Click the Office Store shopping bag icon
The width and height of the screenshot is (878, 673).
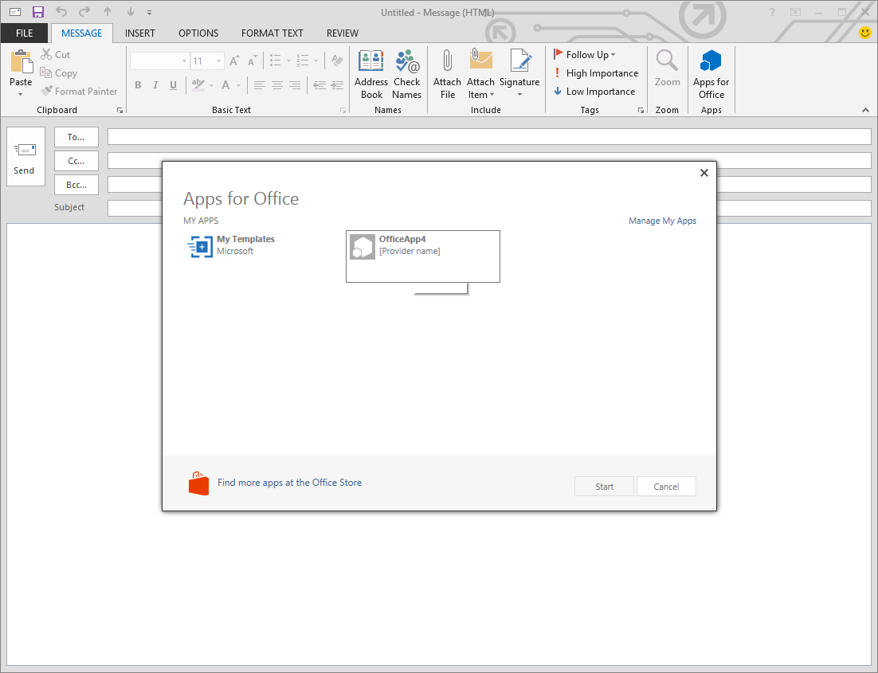(x=198, y=483)
